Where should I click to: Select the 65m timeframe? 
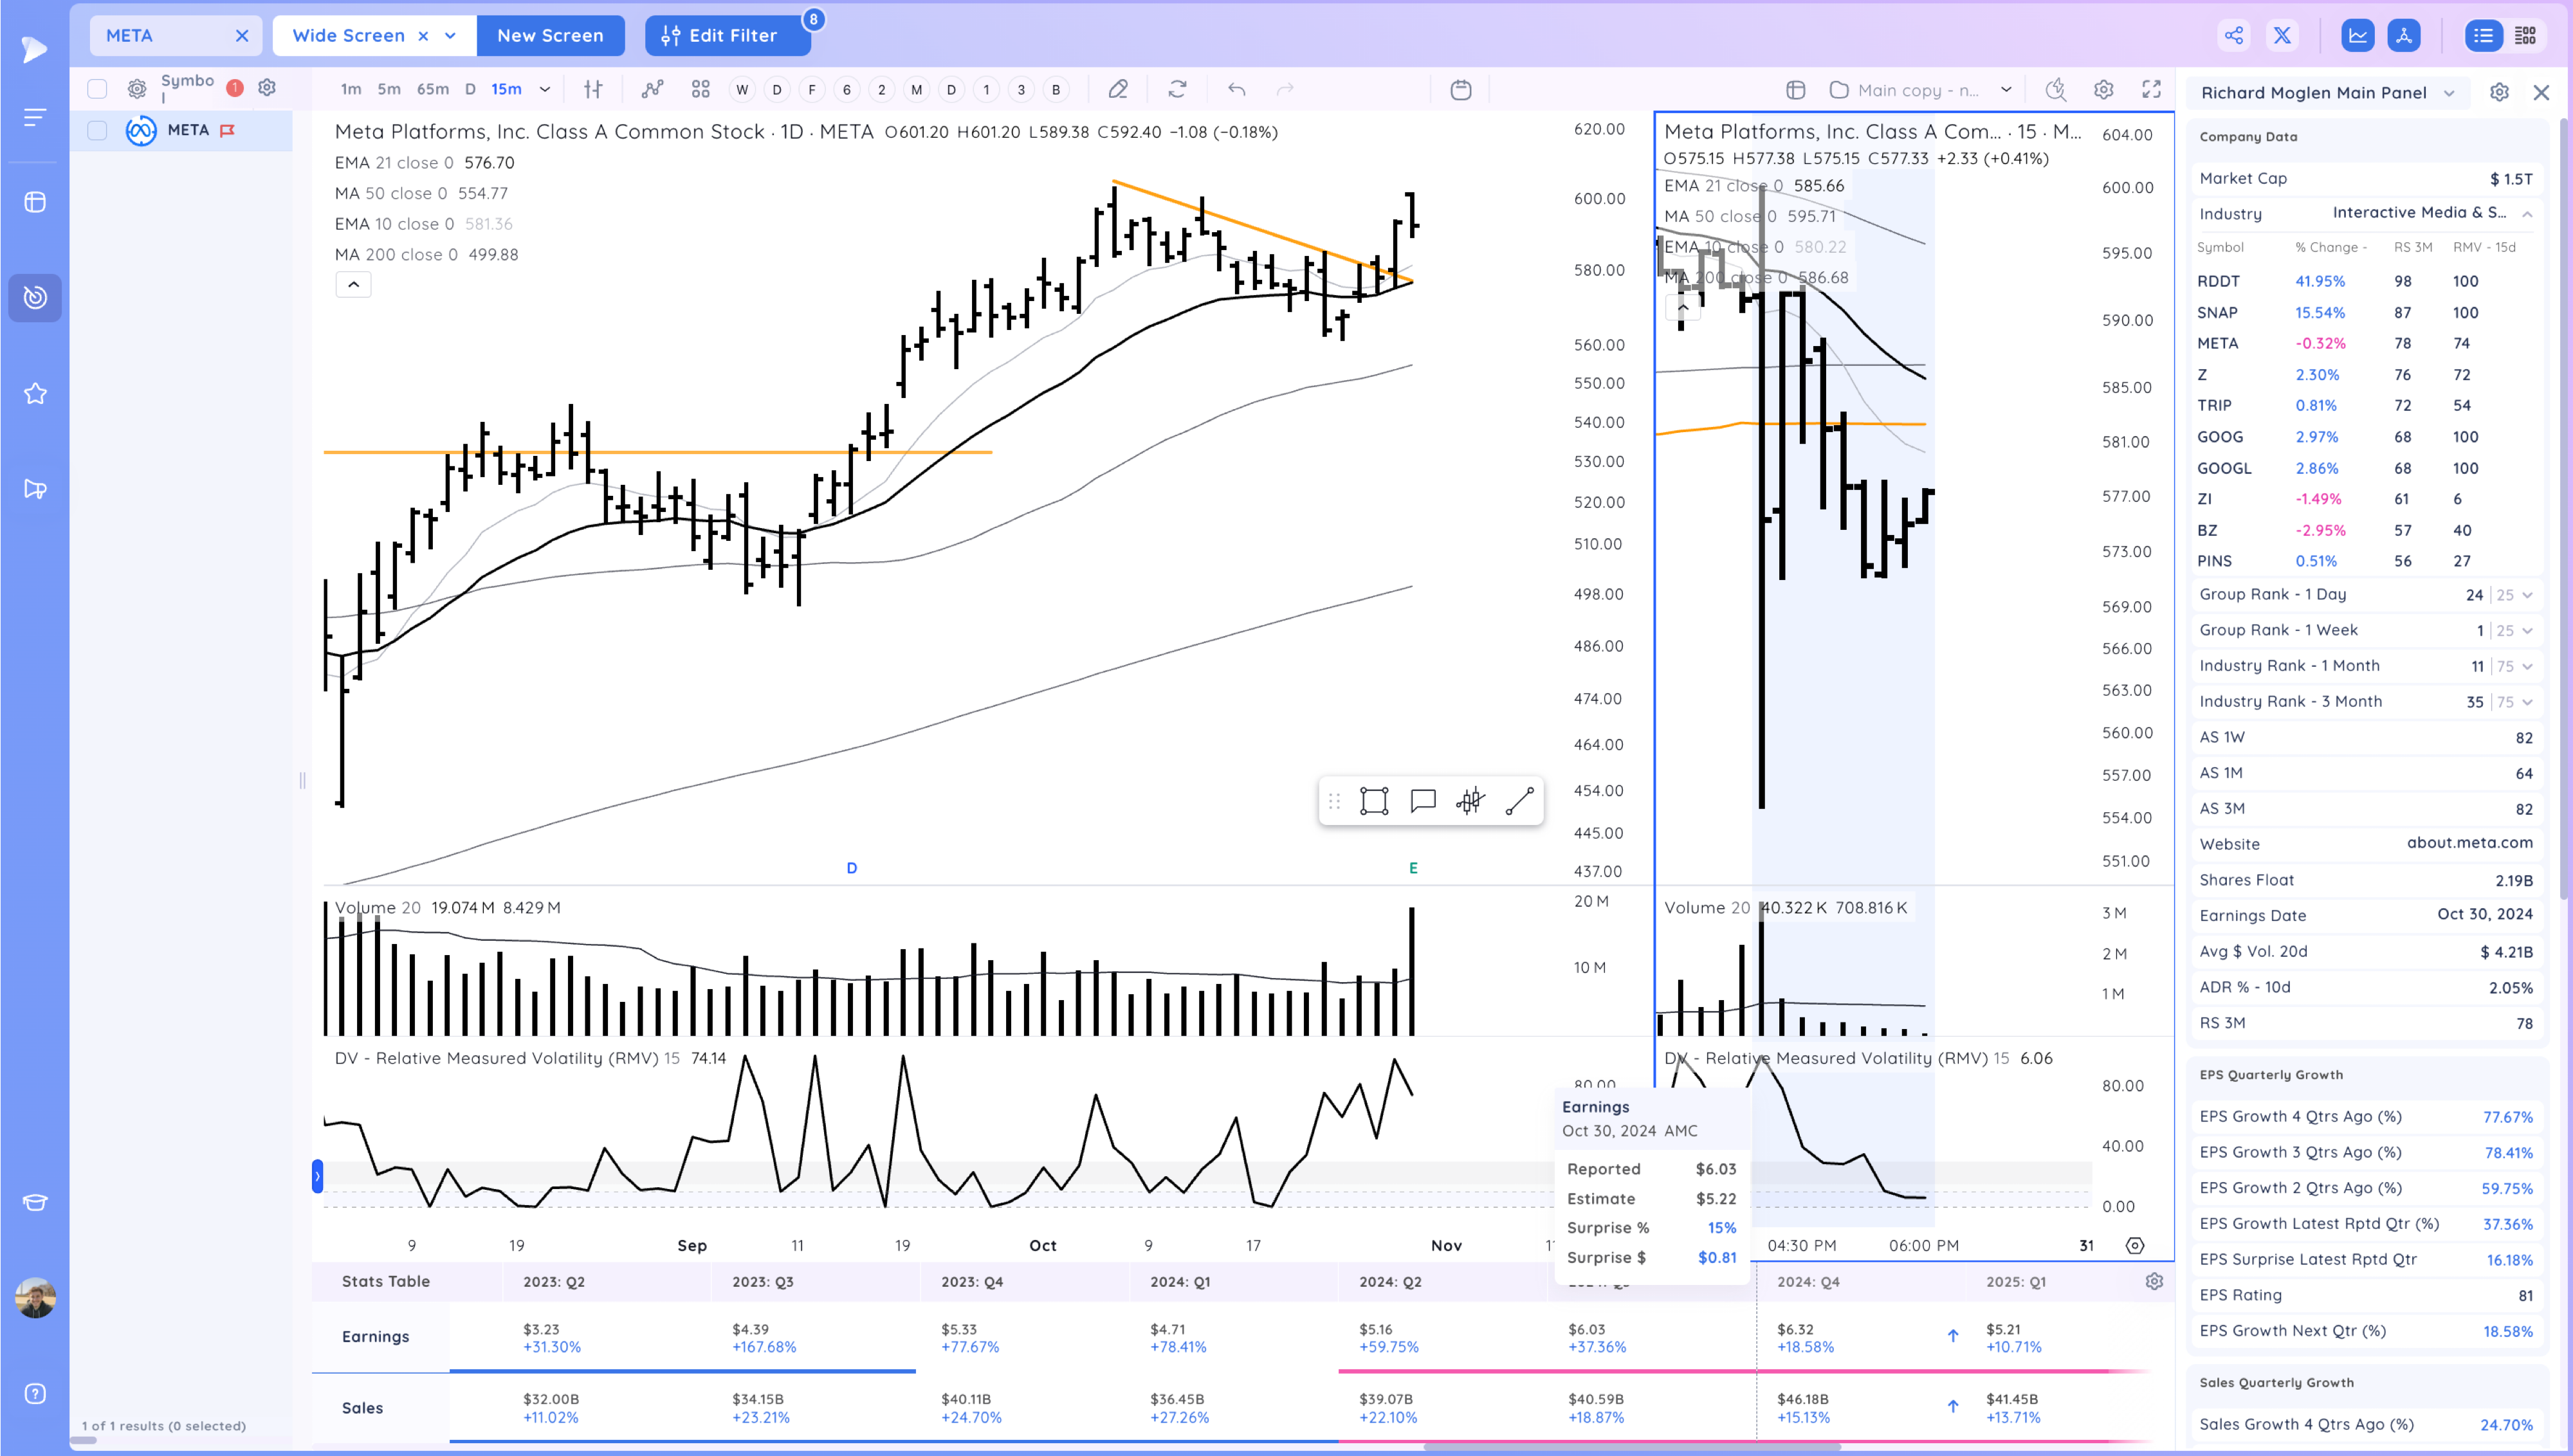(432, 90)
